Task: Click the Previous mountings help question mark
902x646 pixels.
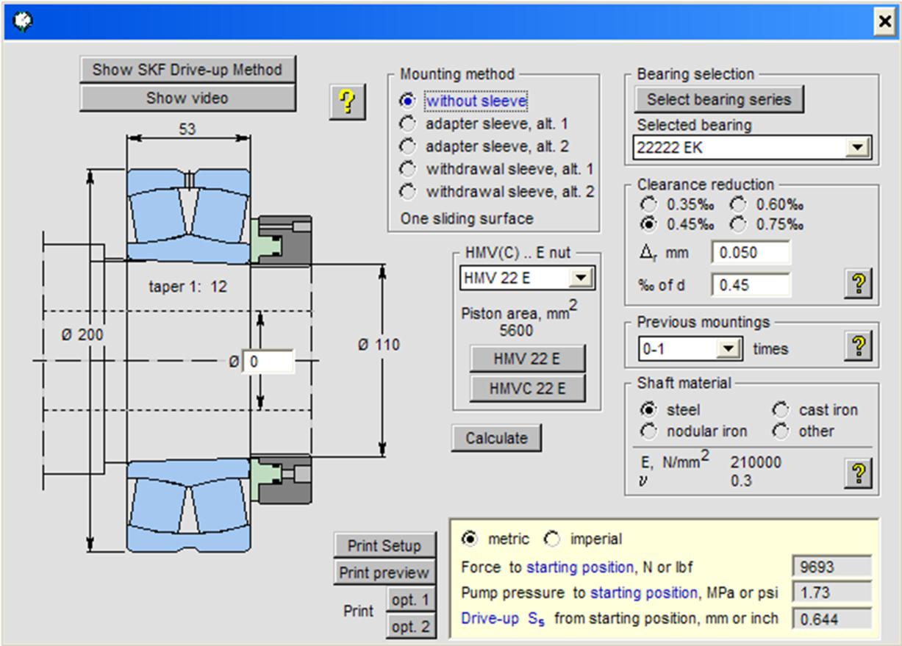Action: pyautogui.click(x=858, y=345)
